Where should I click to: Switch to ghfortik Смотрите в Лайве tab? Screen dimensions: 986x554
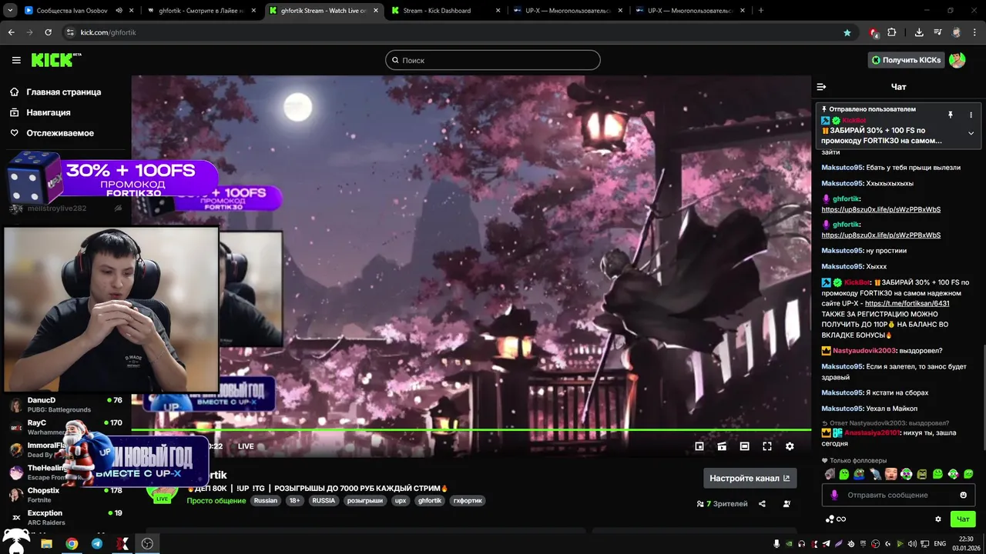203,11
